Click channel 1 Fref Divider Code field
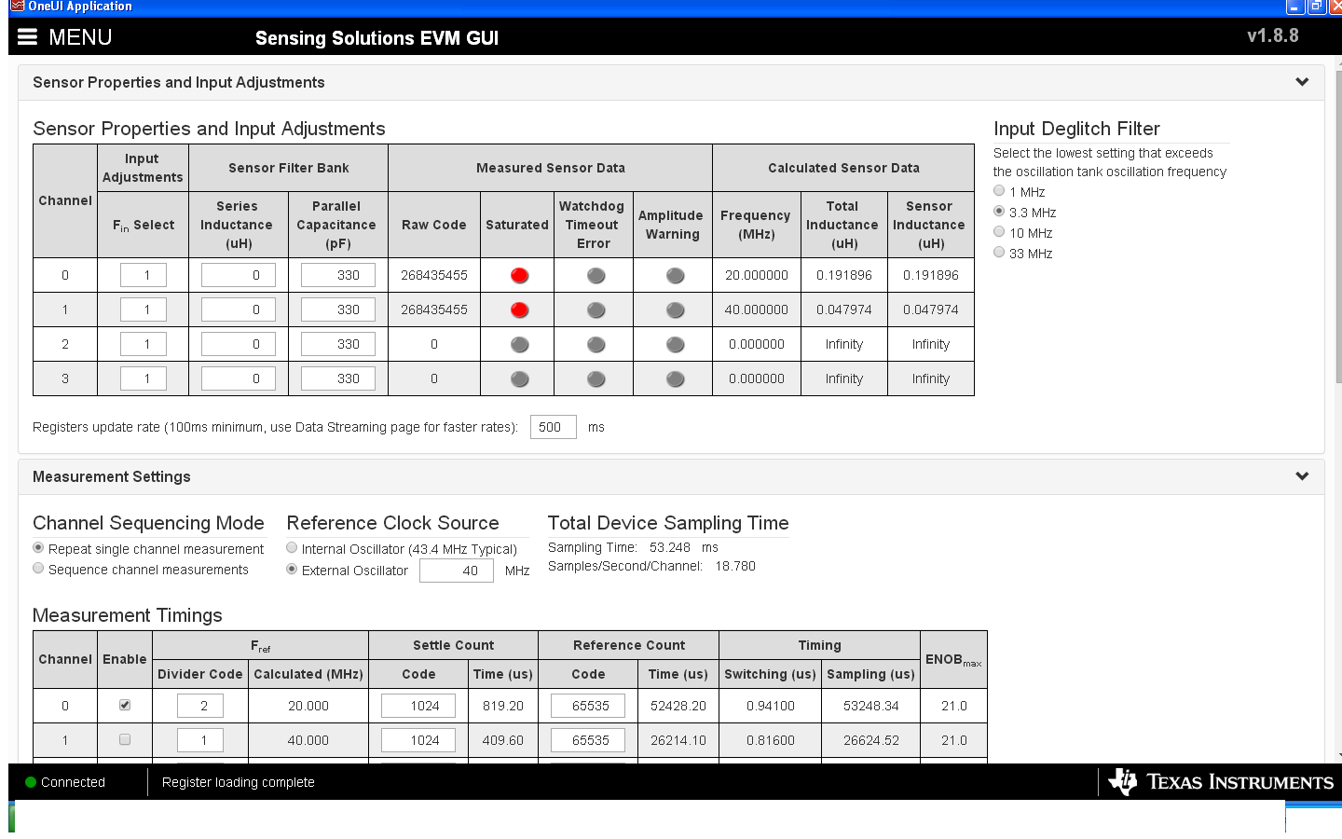The image size is (1342, 839). pyautogui.click(x=200, y=740)
